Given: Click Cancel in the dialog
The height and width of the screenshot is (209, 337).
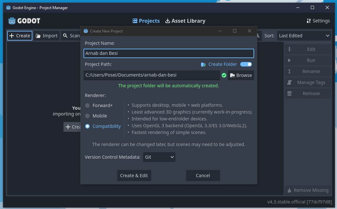Looking at the screenshot, I should click(x=203, y=176).
